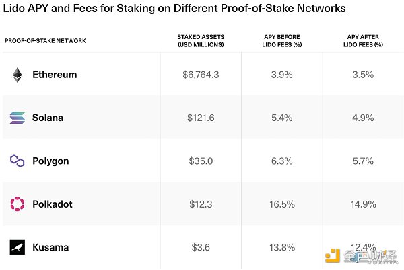Select the Polkadot network name
The height and width of the screenshot is (270, 404).
coord(53,204)
